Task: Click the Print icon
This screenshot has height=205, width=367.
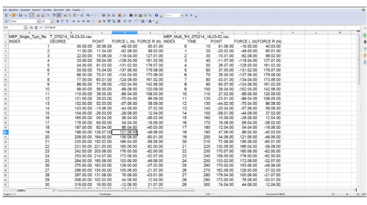Action: click(43, 16)
